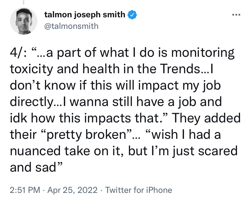
Task: Open the @talmonsmith handle link
Action: [x=72, y=26]
